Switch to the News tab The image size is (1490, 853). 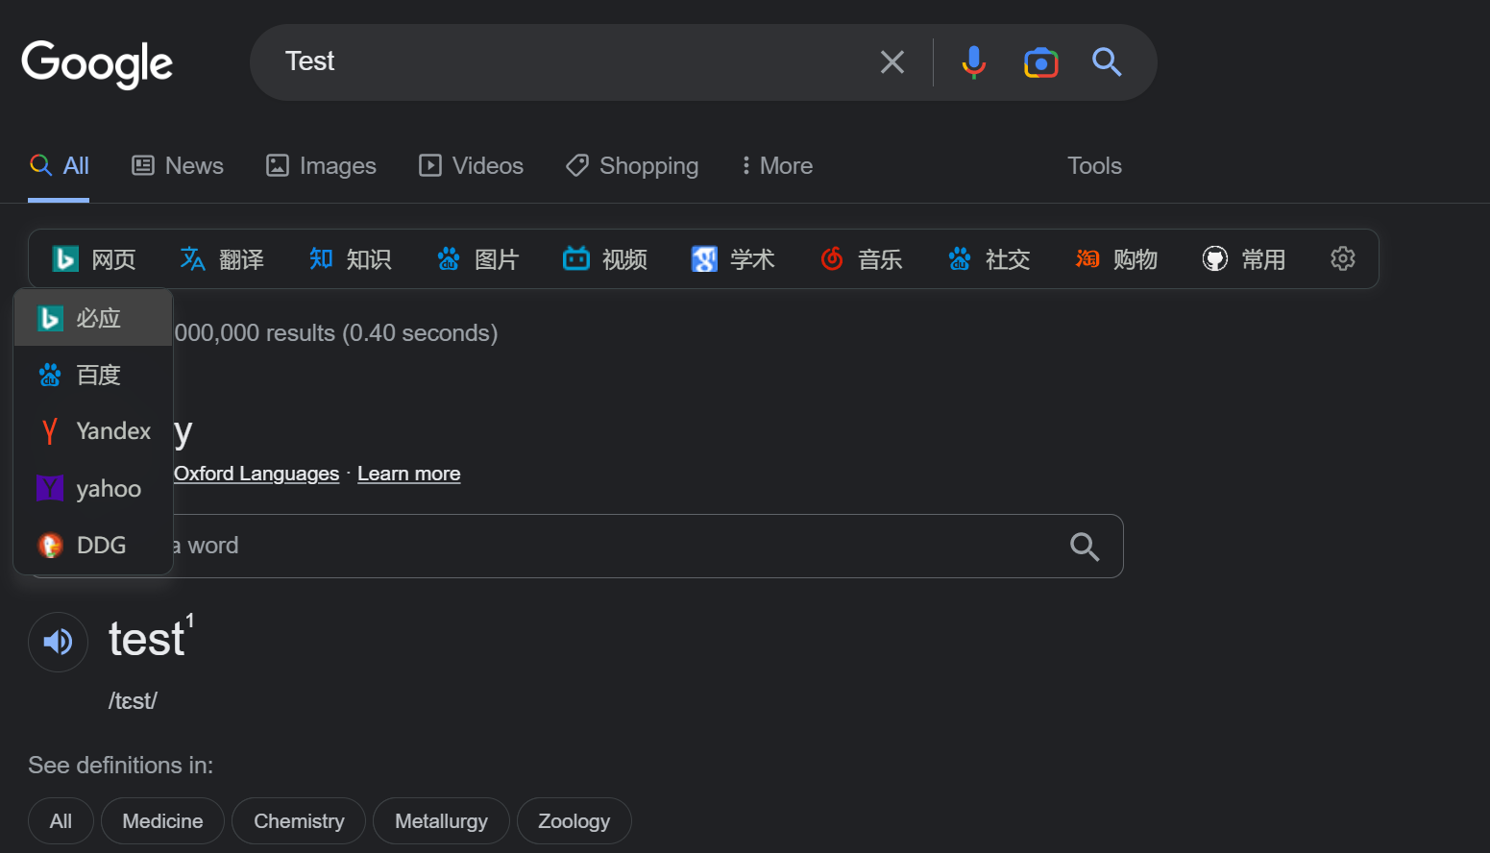pyautogui.click(x=178, y=166)
